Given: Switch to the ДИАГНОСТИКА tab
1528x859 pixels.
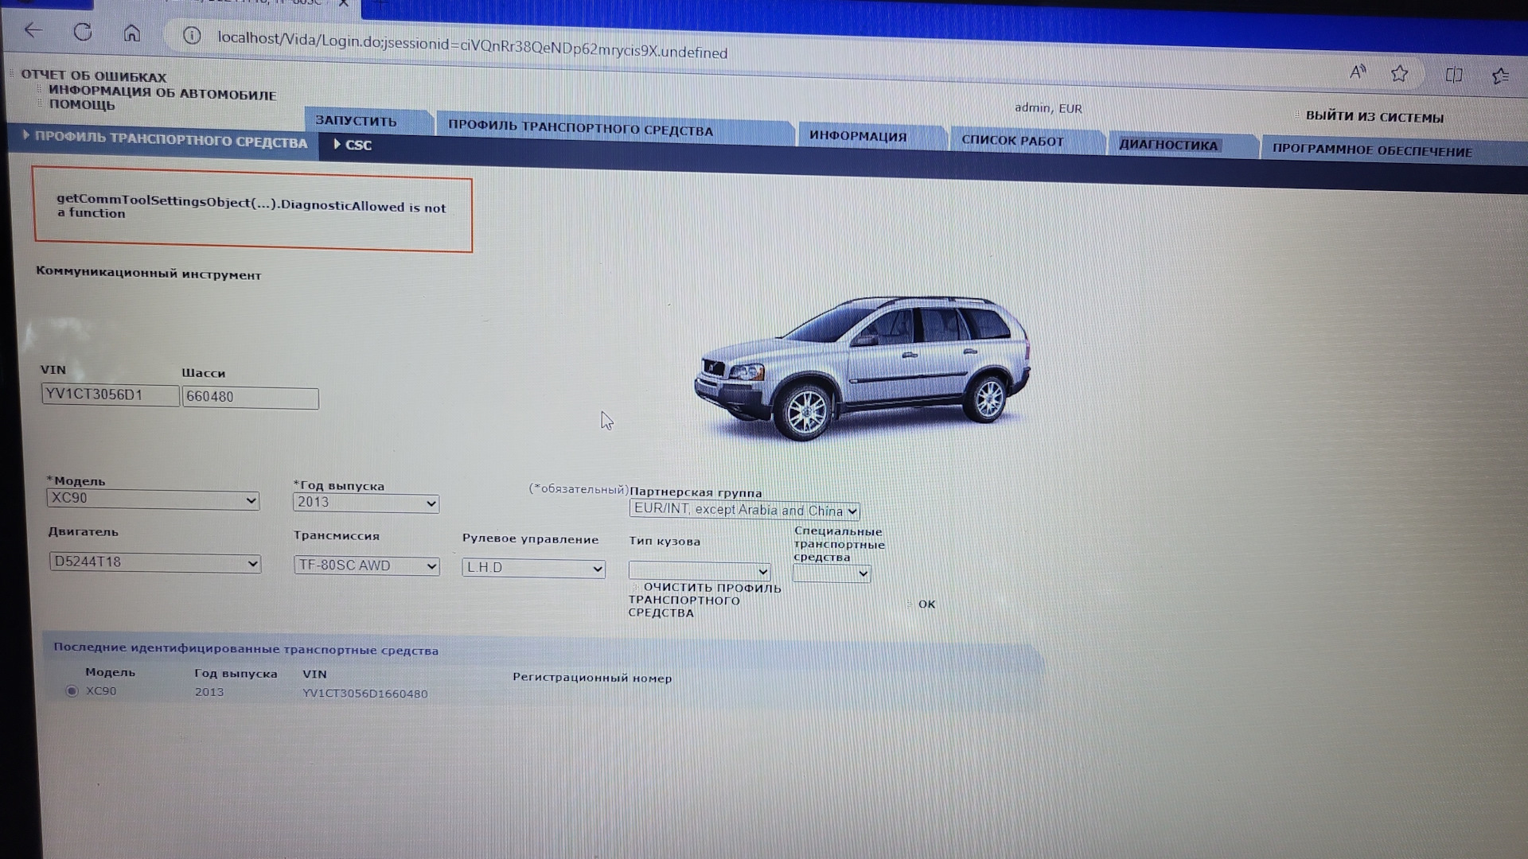Looking at the screenshot, I should coord(1167,145).
